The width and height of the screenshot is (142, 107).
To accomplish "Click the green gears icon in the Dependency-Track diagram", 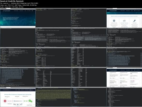I will tap(30, 101).
